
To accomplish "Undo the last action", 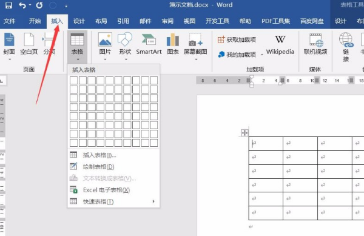I will click(x=22, y=5).
